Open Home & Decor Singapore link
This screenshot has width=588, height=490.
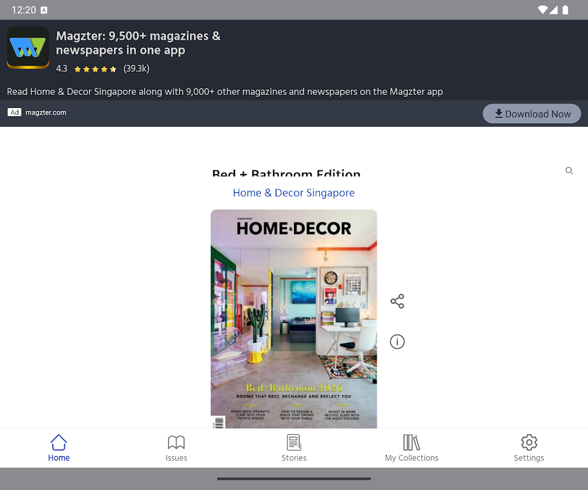pyautogui.click(x=293, y=193)
